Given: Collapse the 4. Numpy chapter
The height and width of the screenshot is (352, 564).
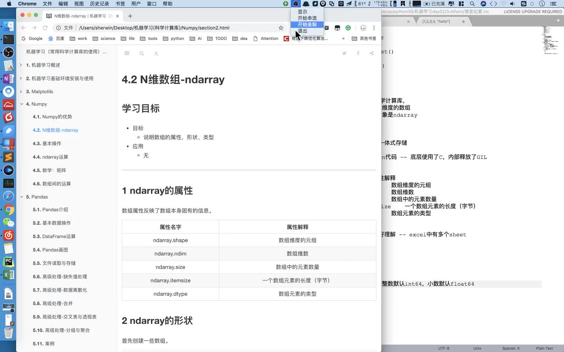Looking at the screenshot, I should point(21,104).
